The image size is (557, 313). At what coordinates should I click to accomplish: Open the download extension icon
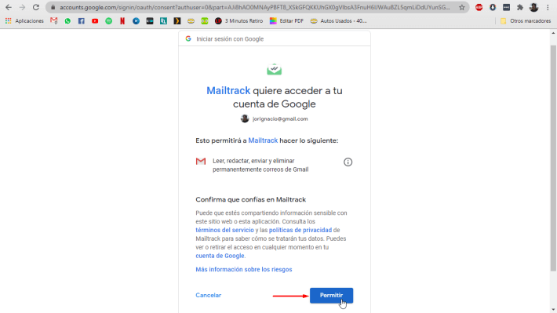(x=493, y=7)
